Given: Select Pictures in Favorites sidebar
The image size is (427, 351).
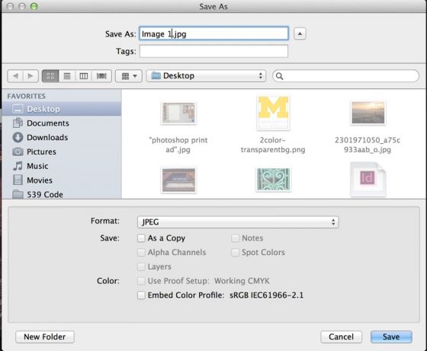Looking at the screenshot, I should 62,152.
